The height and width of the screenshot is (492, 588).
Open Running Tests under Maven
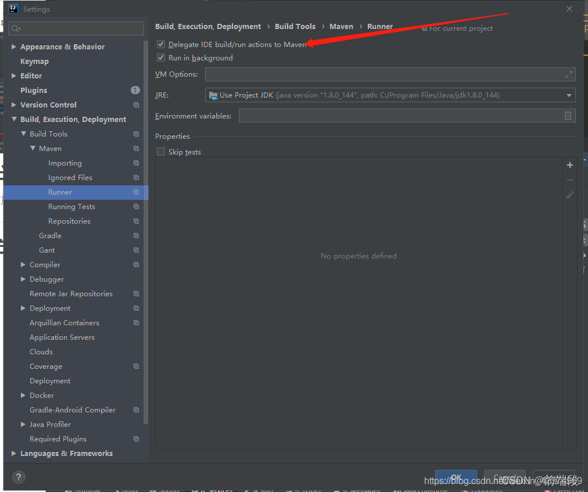coord(71,207)
